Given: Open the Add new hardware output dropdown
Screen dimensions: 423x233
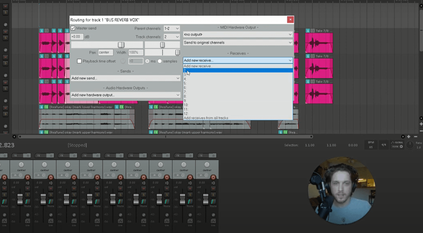Looking at the screenshot, I should [x=126, y=95].
